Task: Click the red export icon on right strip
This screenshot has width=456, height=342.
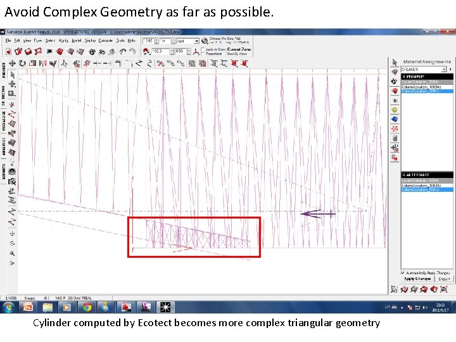Action: (x=395, y=158)
